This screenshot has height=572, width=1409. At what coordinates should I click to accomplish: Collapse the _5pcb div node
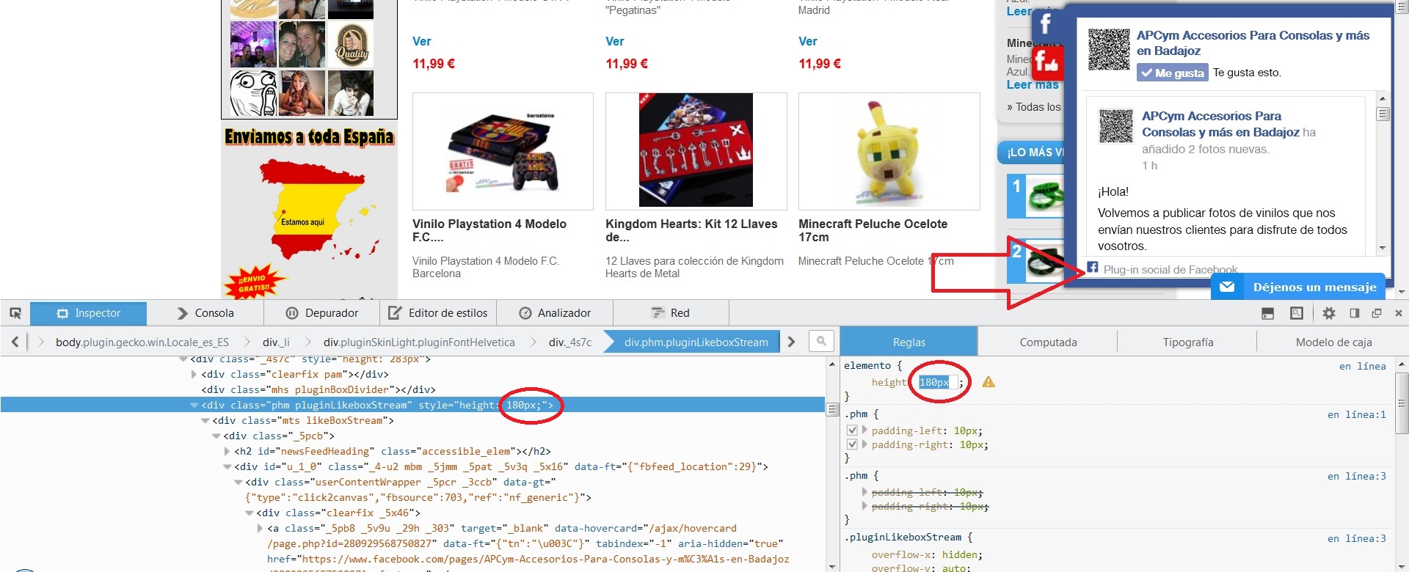216,436
